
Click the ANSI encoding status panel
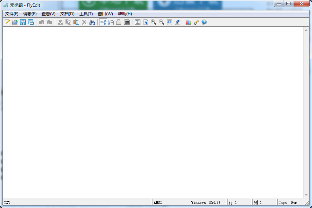tap(171, 202)
